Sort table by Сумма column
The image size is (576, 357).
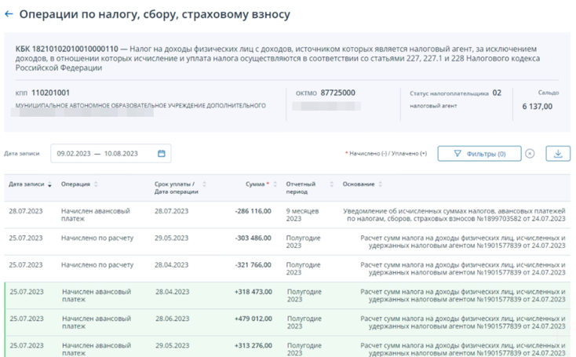click(276, 184)
